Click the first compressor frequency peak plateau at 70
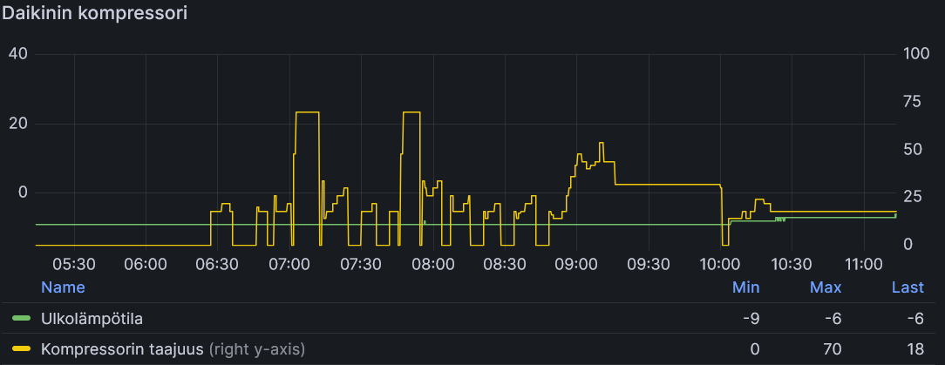The image size is (945, 365). coord(308,112)
